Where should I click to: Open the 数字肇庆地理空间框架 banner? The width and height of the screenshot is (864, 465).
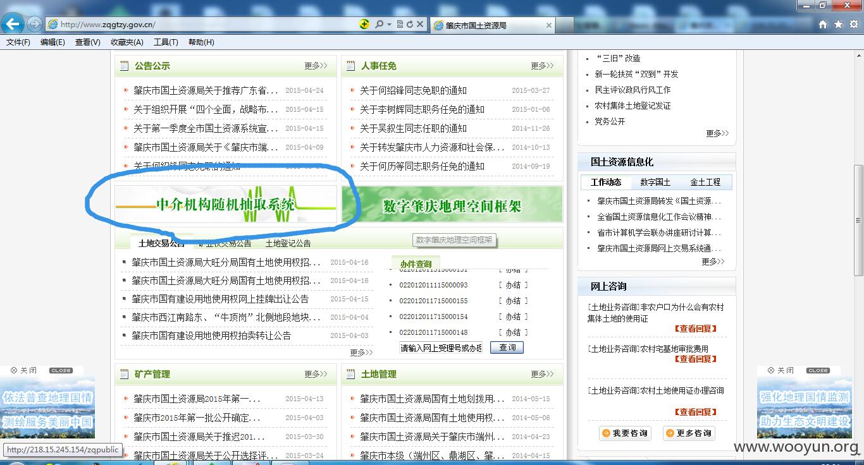(452, 204)
